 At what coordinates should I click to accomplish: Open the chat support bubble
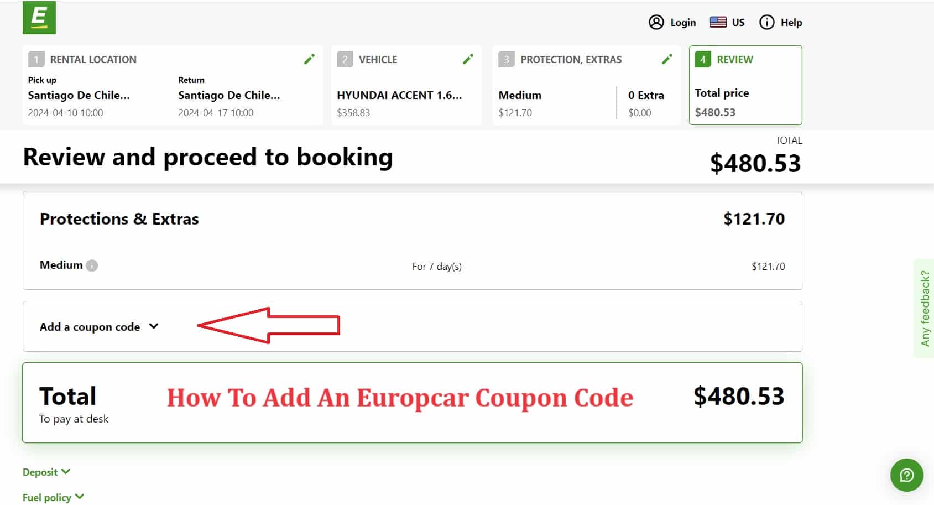[x=906, y=475]
